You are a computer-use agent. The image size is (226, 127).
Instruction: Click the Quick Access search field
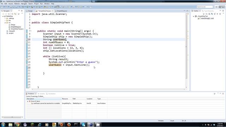[x=205, y=7]
